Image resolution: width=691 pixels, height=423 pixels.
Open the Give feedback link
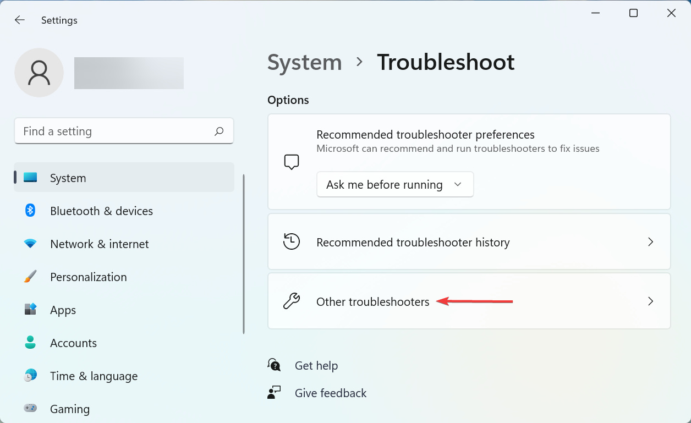coord(331,393)
